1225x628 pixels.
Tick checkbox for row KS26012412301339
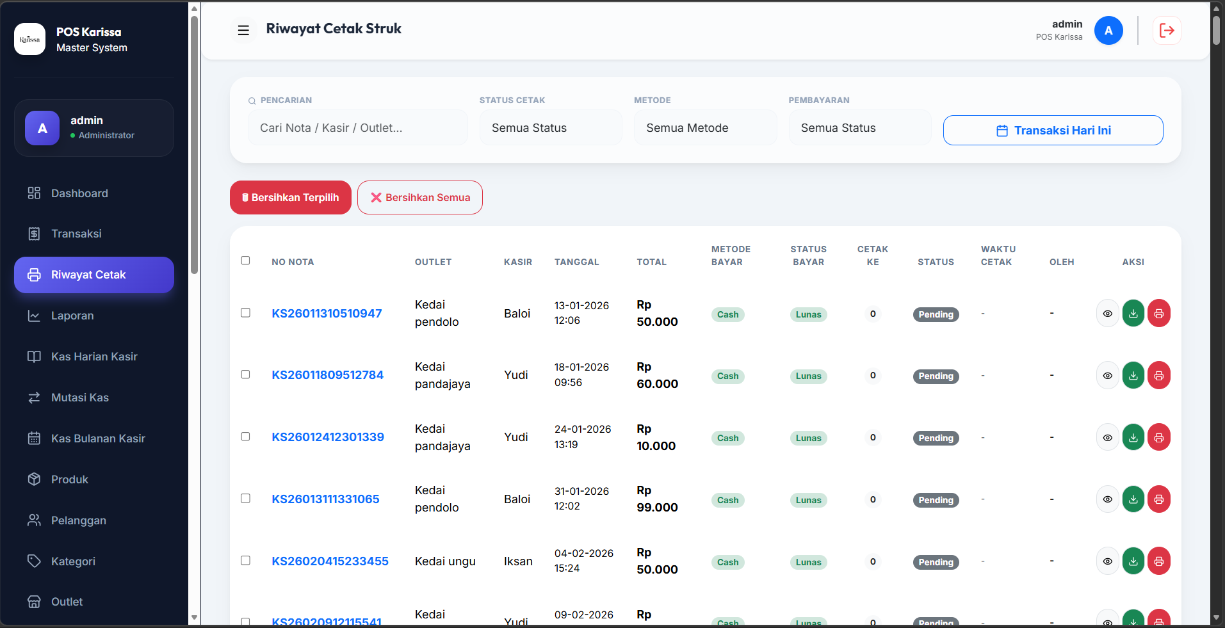245,436
